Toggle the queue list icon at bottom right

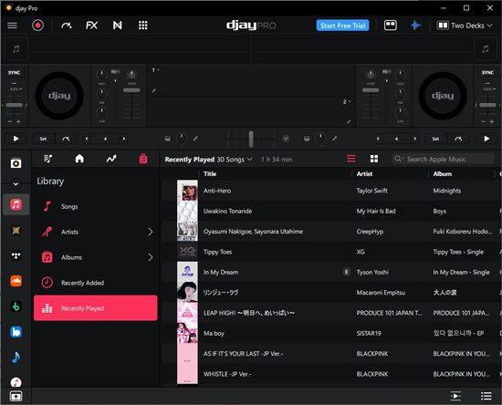point(486,396)
